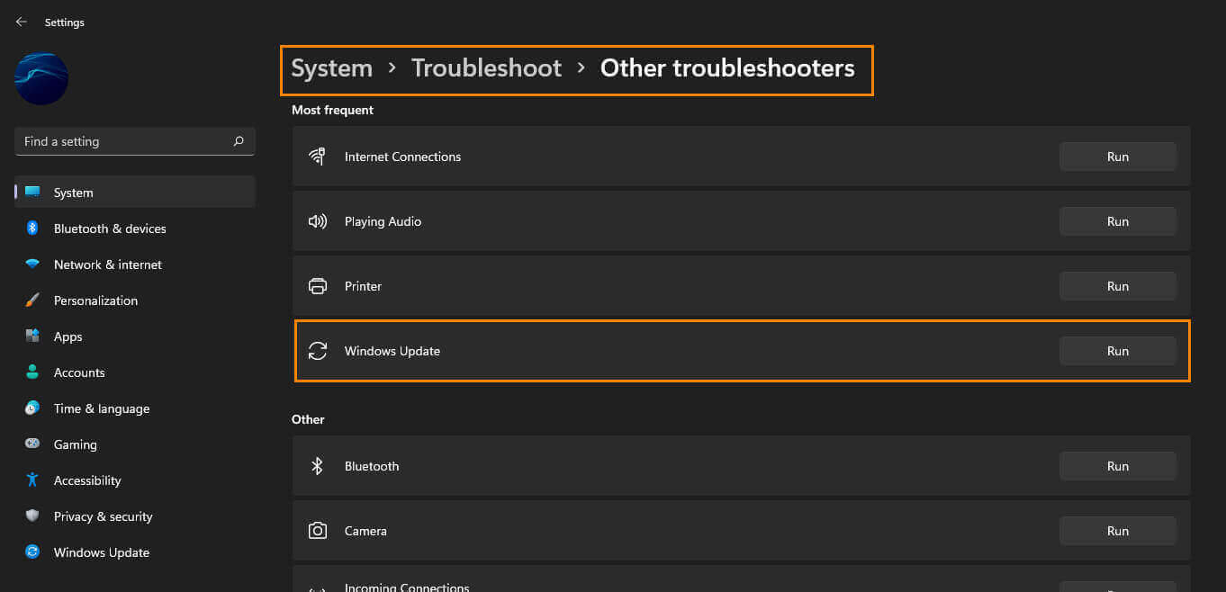The width and height of the screenshot is (1226, 592).
Task: Click the Network wifi icon in sidebar
Action: [32, 265]
